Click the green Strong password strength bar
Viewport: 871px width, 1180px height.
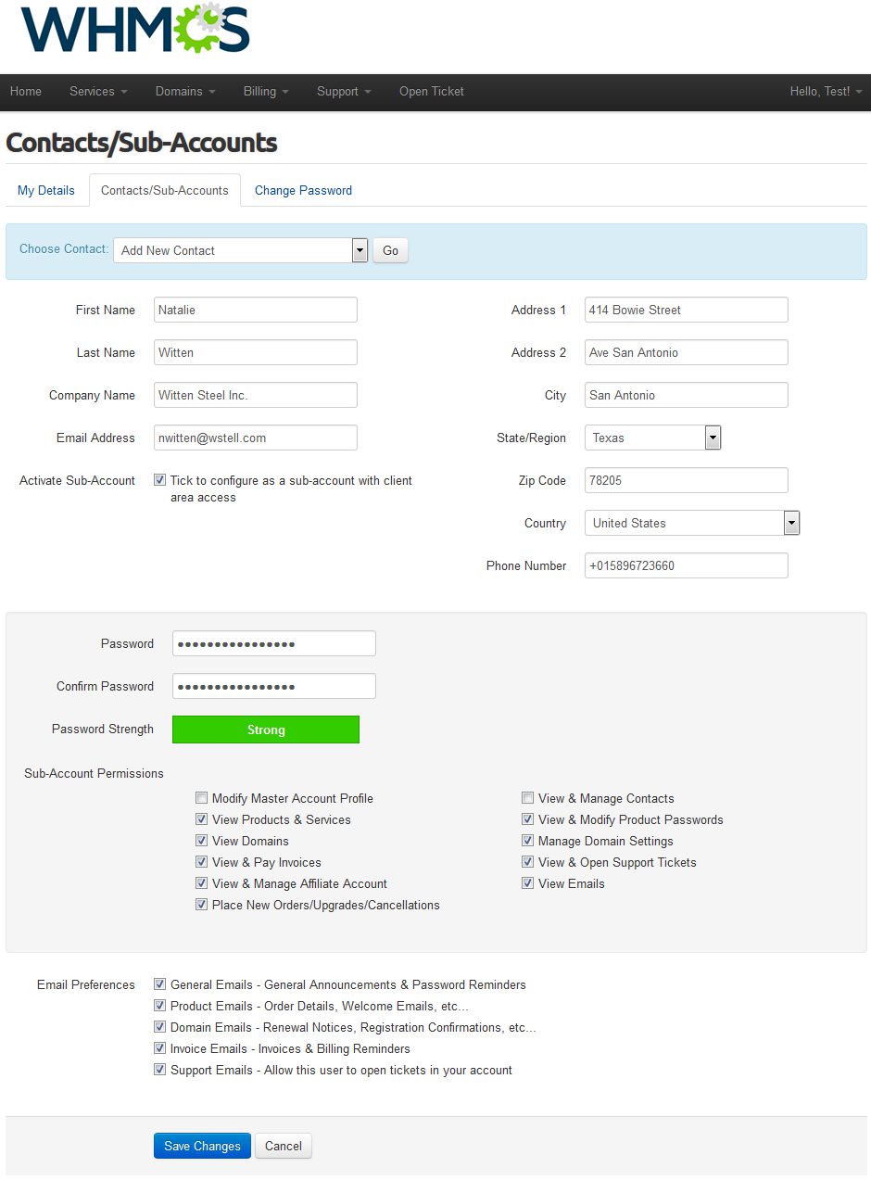tap(266, 730)
